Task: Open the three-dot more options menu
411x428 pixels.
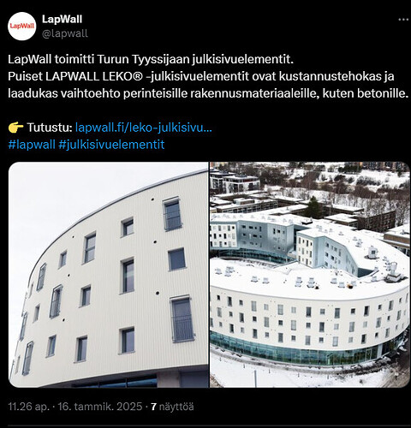Action: click(x=403, y=20)
